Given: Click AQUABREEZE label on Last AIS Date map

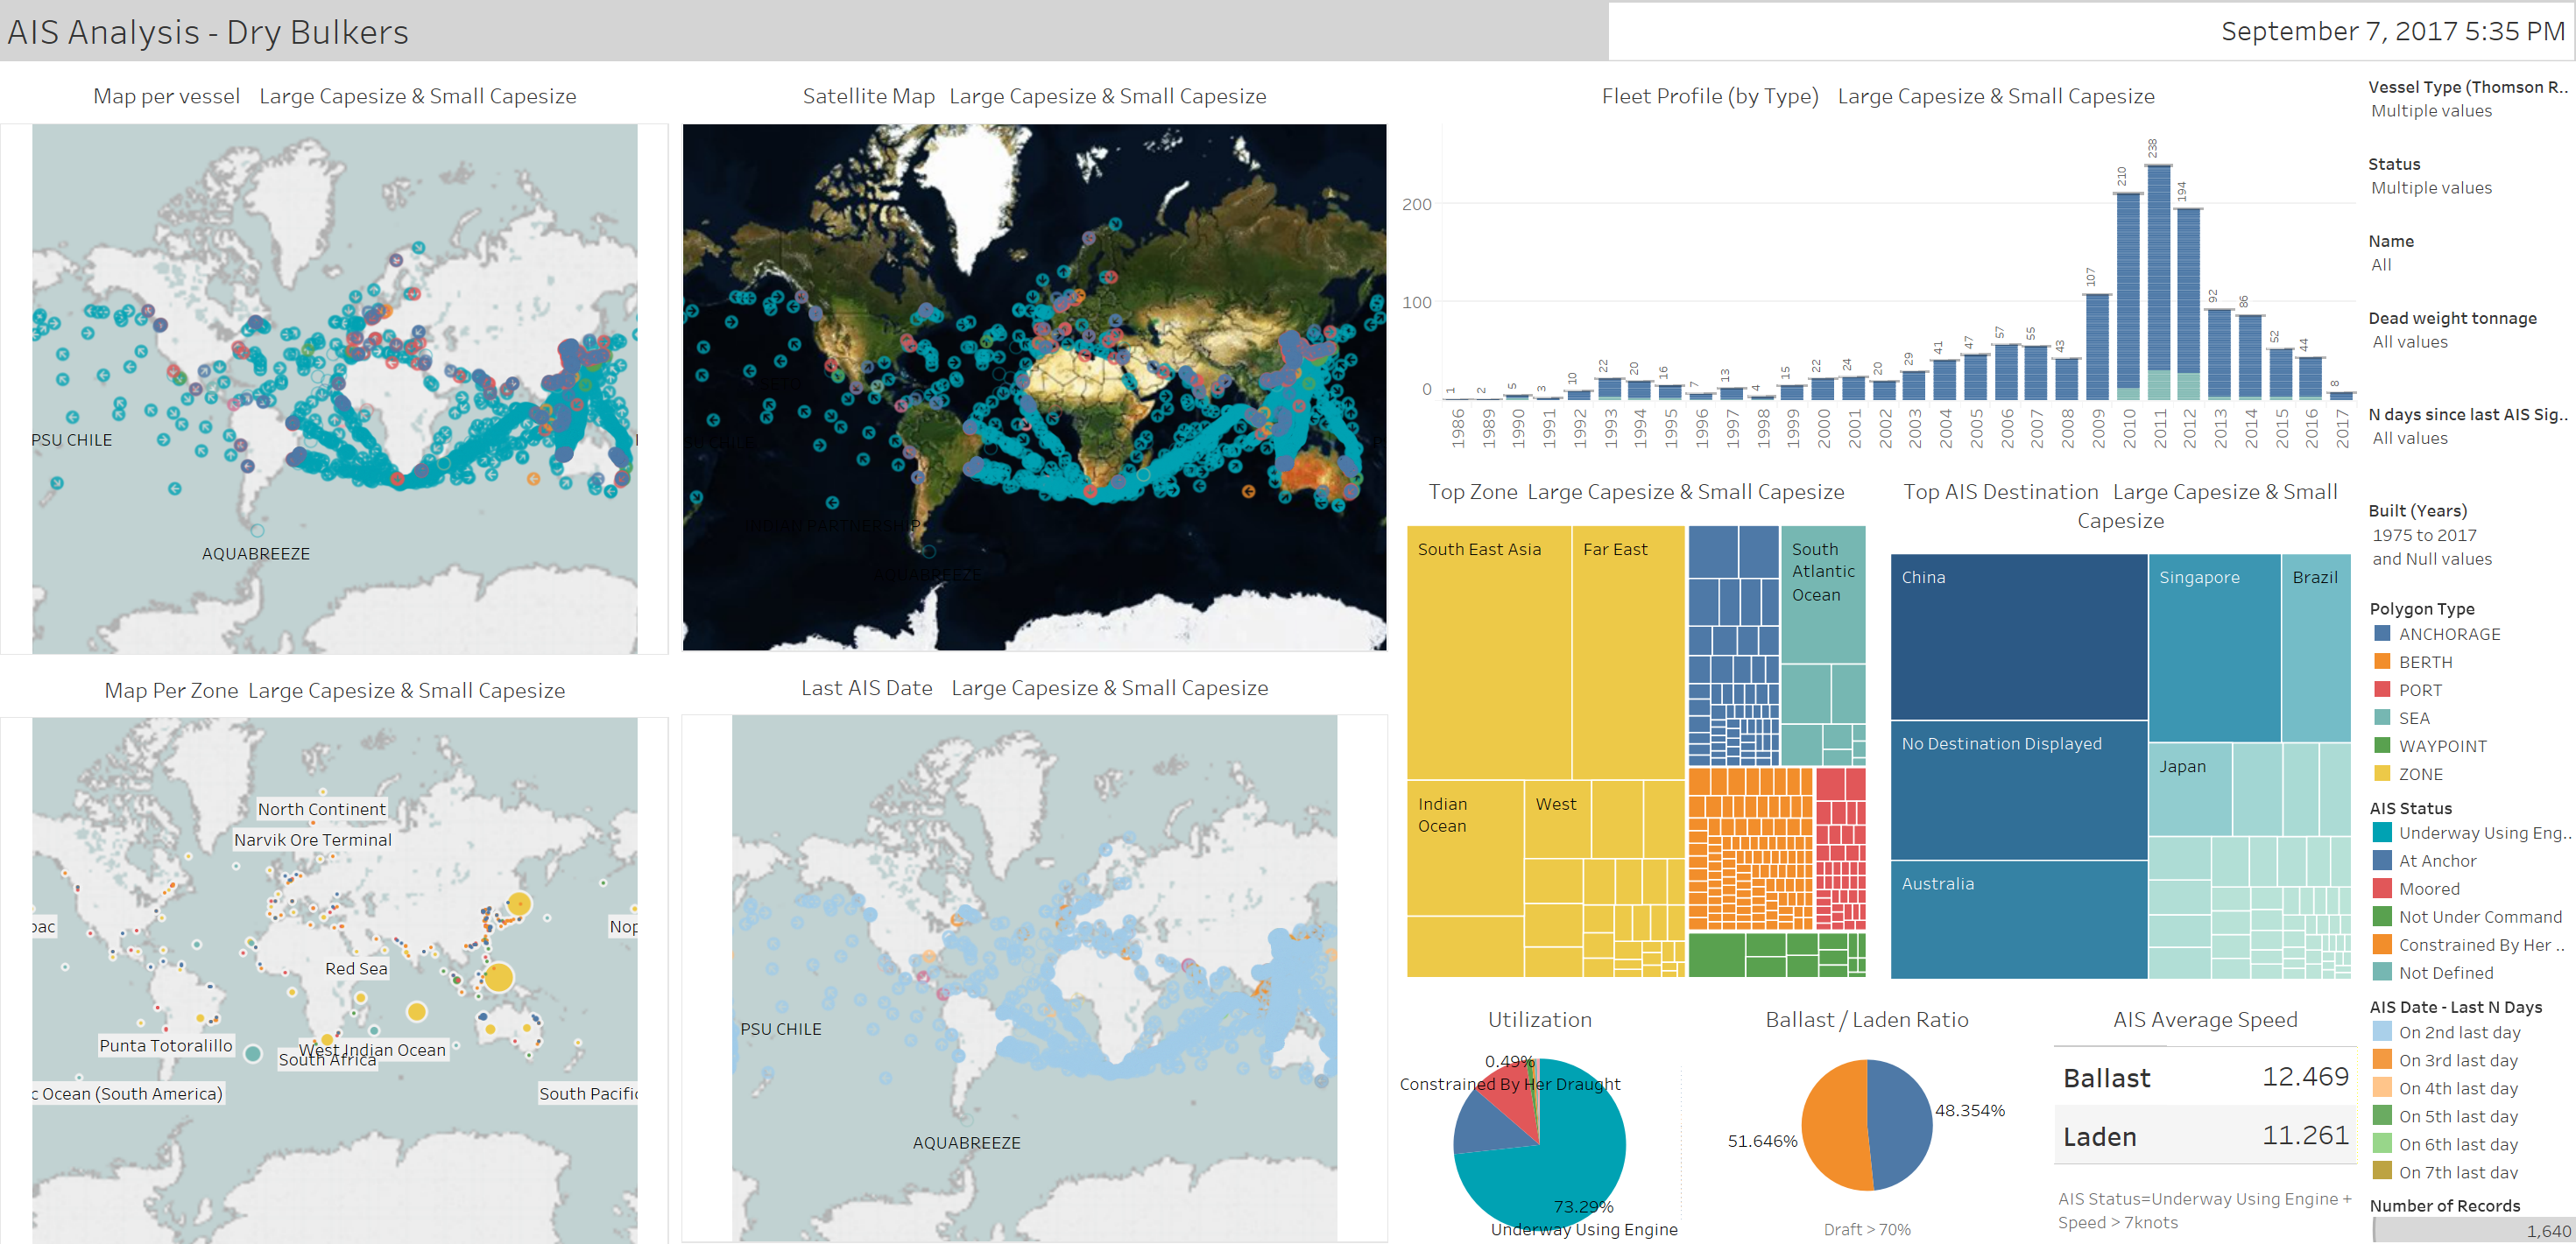Looking at the screenshot, I should coord(966,1142).
